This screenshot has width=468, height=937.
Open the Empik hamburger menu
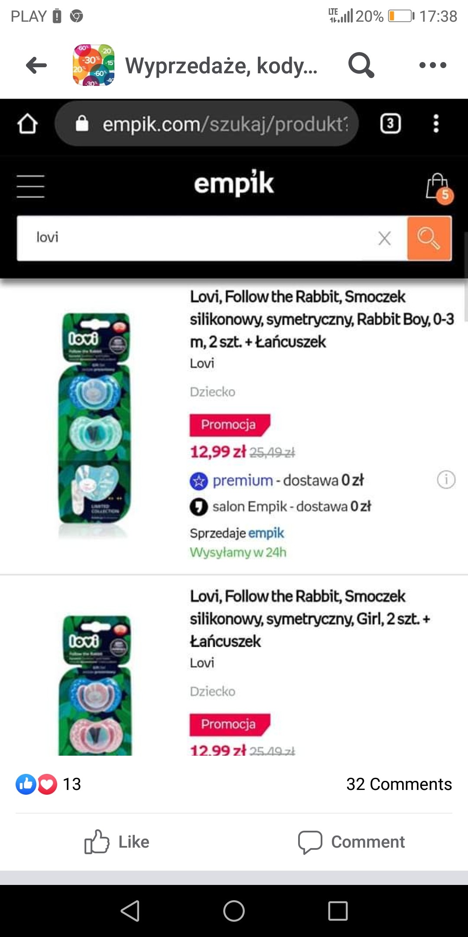[30, 187]
